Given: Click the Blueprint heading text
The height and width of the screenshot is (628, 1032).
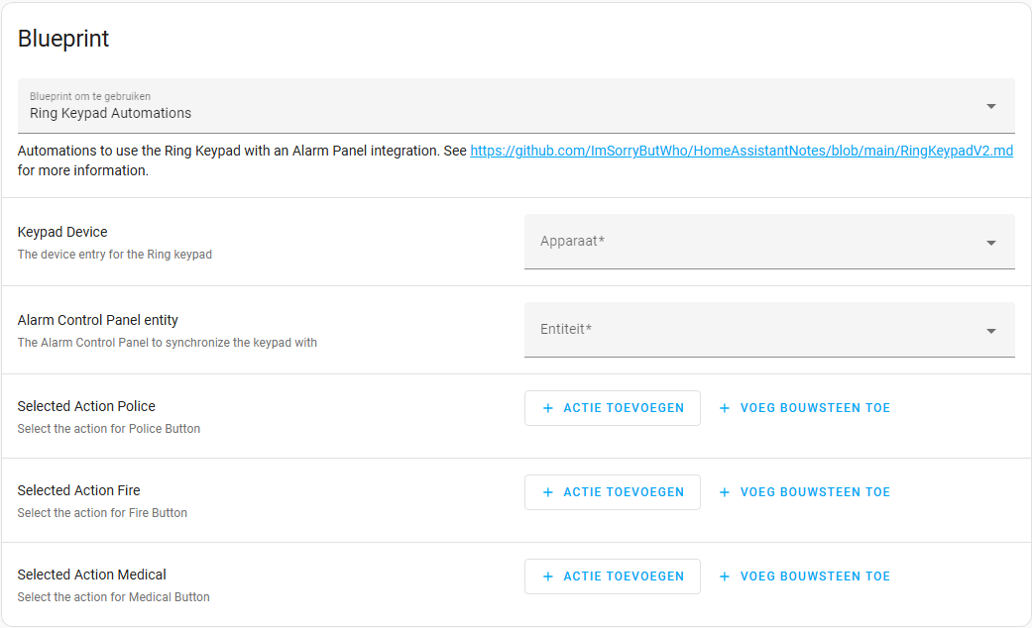Looking at the screenshot, I should (x=63, y=39).
